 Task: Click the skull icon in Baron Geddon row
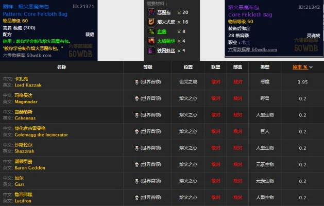(137, 165)
